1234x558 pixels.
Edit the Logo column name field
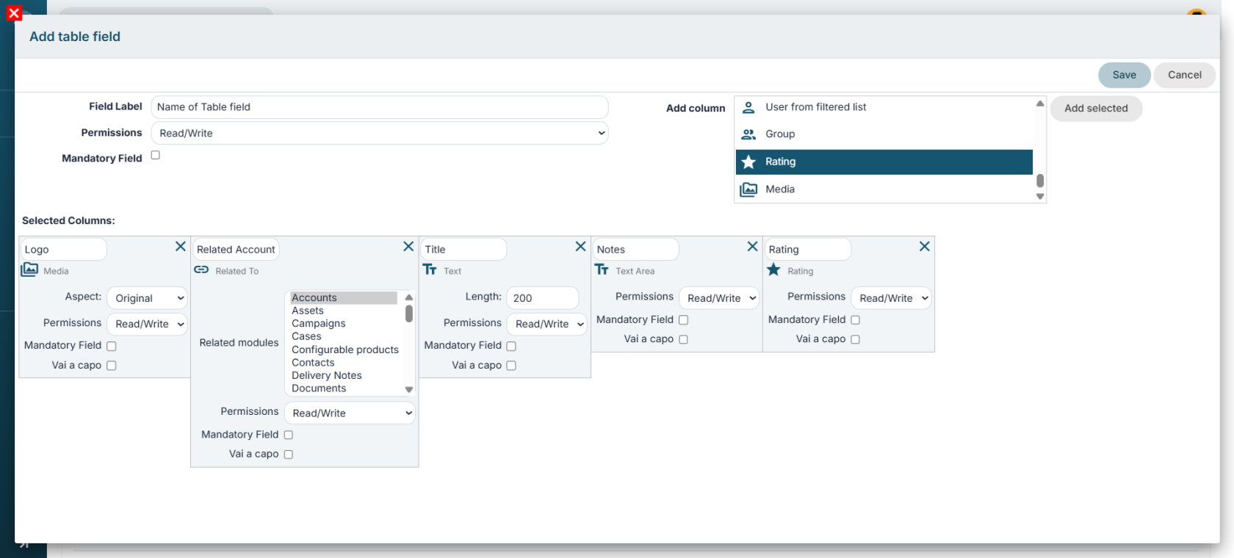click(64, 249)
